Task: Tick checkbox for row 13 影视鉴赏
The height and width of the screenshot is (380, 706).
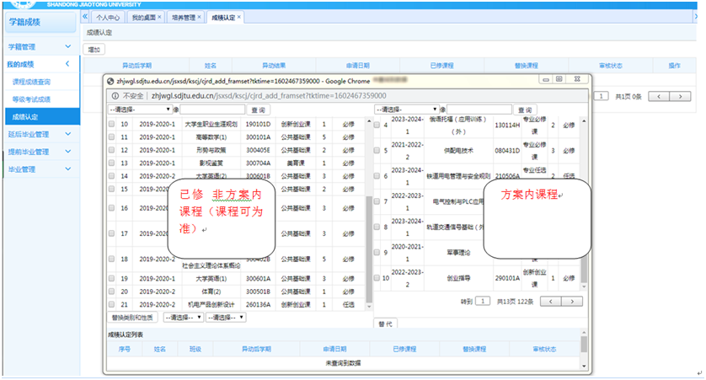Action: (x=112, y=163)
